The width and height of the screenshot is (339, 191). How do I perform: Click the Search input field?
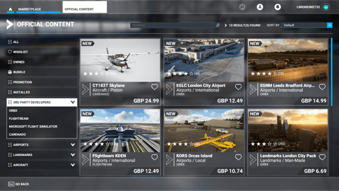click(175, 25)
